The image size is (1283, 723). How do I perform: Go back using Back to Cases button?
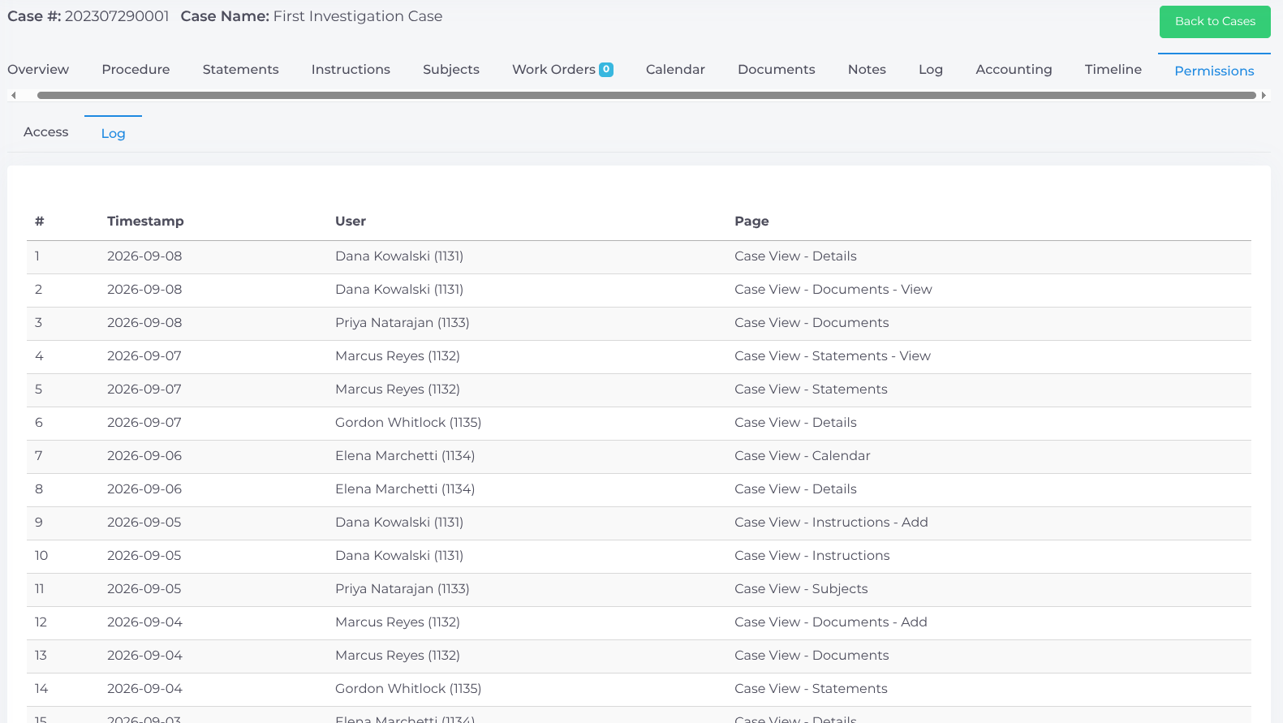[1215, 22]
